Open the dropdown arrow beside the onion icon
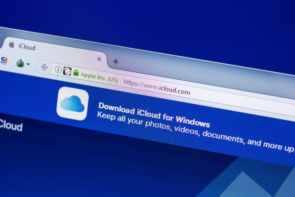 pos(29,64)
